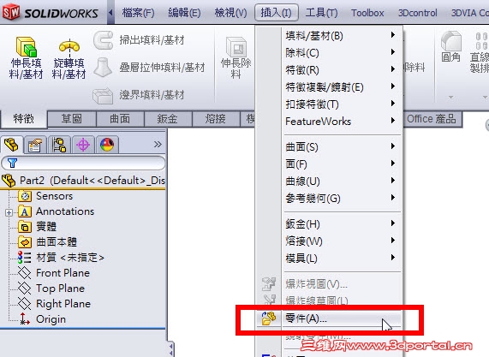Image resolution: width=489 pixels, height=357 pixels.
Task: Open the DimXpertManager crosshair tab icon
Action: pos(83,145)
